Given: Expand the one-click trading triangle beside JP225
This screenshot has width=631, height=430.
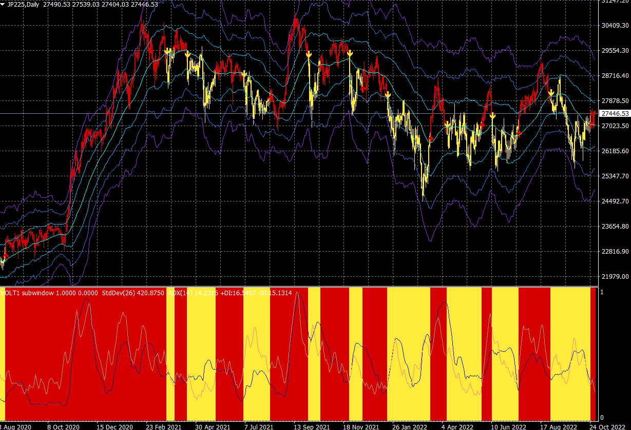Looking at the screenshot, I should 3,4.
